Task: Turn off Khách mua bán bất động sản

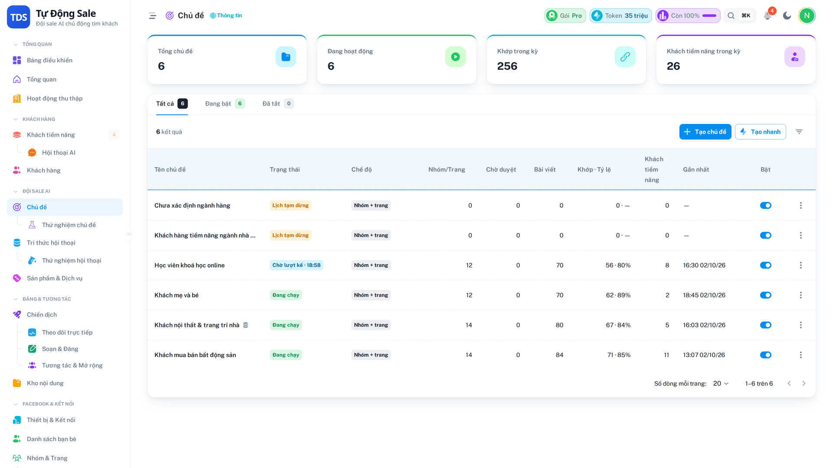Action: [766, 355]
